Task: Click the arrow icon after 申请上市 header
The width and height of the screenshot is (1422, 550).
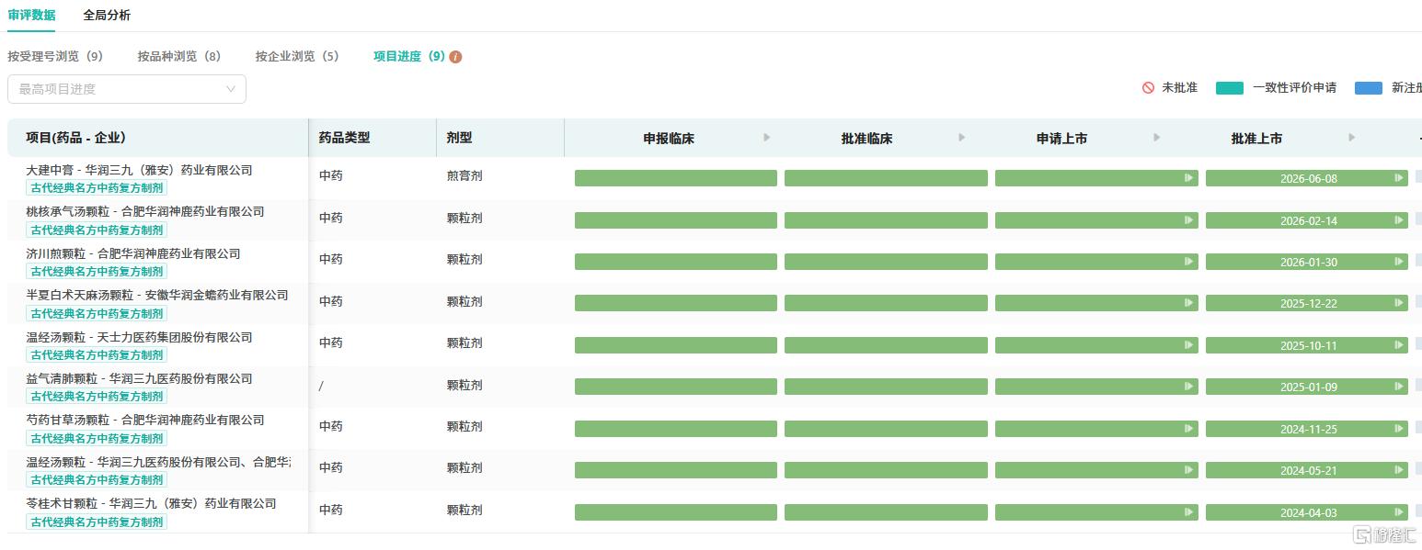Action: 1157,138
